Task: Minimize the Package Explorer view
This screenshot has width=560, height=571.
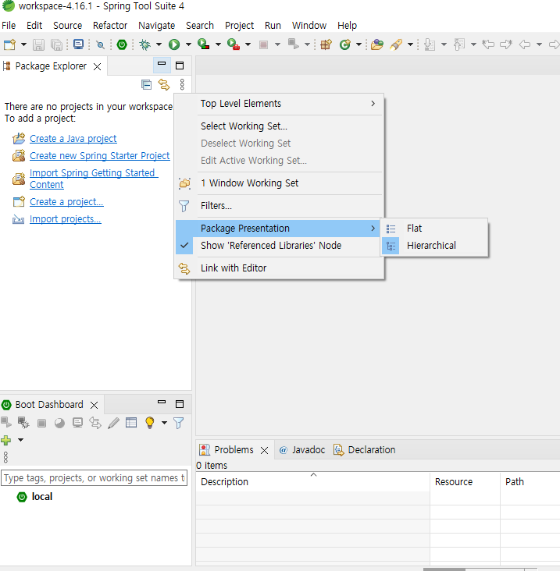Action: [162, 63]
